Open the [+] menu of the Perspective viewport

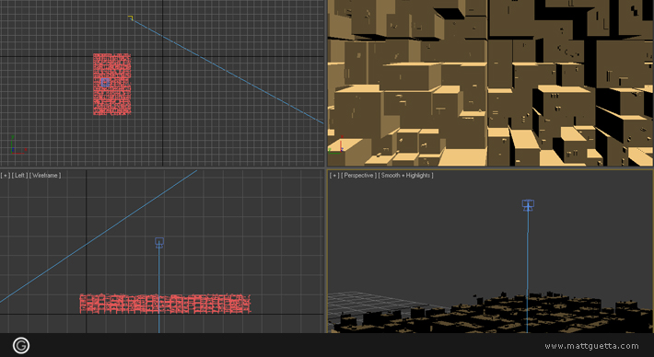tap(333, 176)
